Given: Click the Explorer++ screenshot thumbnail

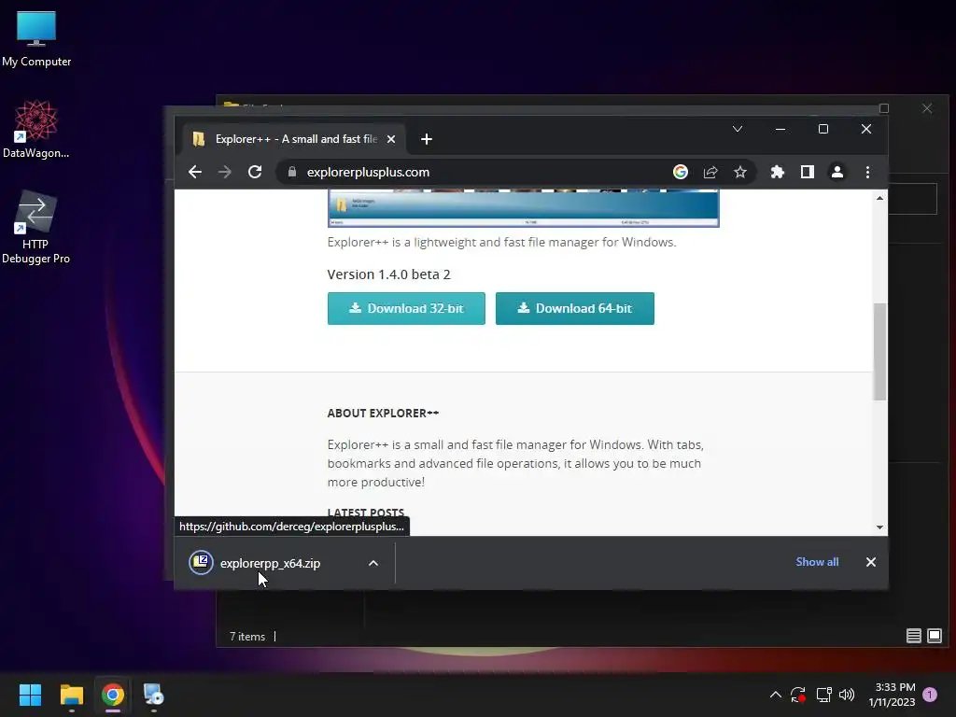Looking at the screenshot, I should pos(524,208).
